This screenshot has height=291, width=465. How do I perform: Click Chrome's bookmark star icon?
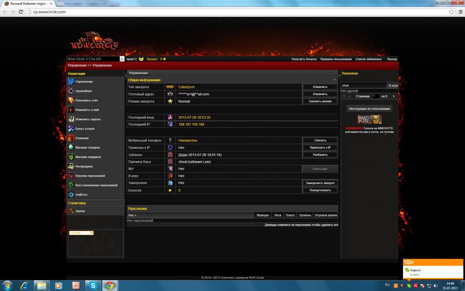coord(451,12)
